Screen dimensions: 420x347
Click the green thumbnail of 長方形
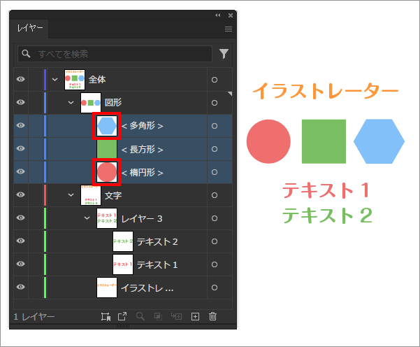point(107,149)
